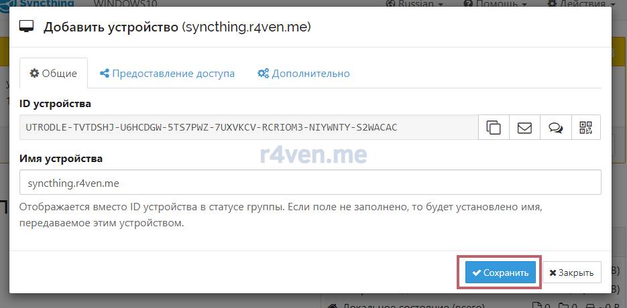Switch to the Общие tab
Viewport: 627px width, 308px height.
tap(54, 74)
